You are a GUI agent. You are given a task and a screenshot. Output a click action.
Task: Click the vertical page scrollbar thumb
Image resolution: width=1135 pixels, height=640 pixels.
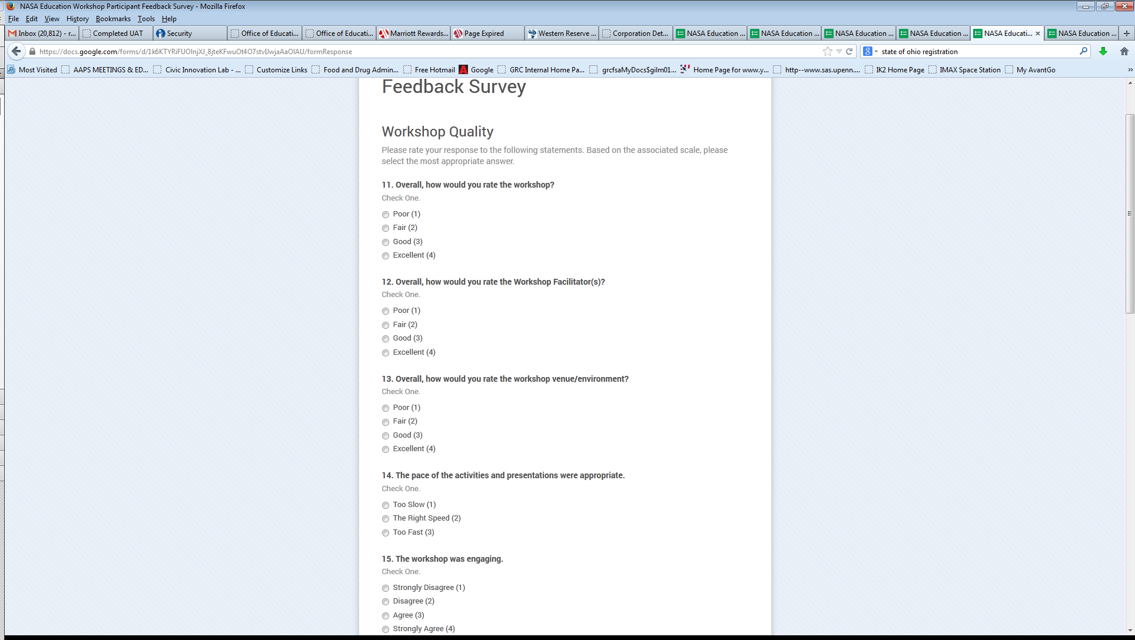[1130, 214]
